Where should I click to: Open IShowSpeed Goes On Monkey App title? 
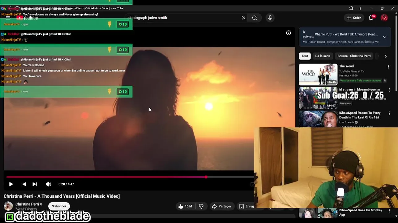[x=361, y=212]
